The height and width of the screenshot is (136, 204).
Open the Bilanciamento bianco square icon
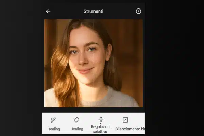[x=125, y=120]
